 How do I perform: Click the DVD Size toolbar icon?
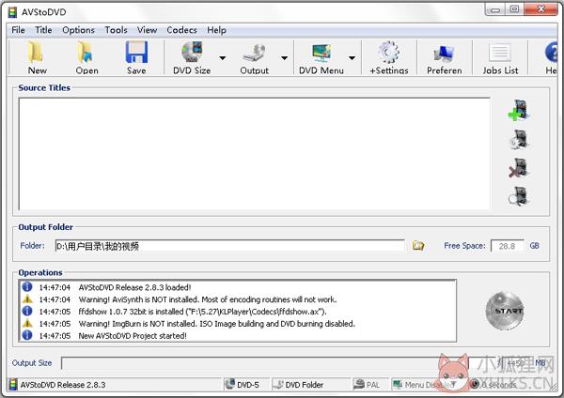coord(192,52)
